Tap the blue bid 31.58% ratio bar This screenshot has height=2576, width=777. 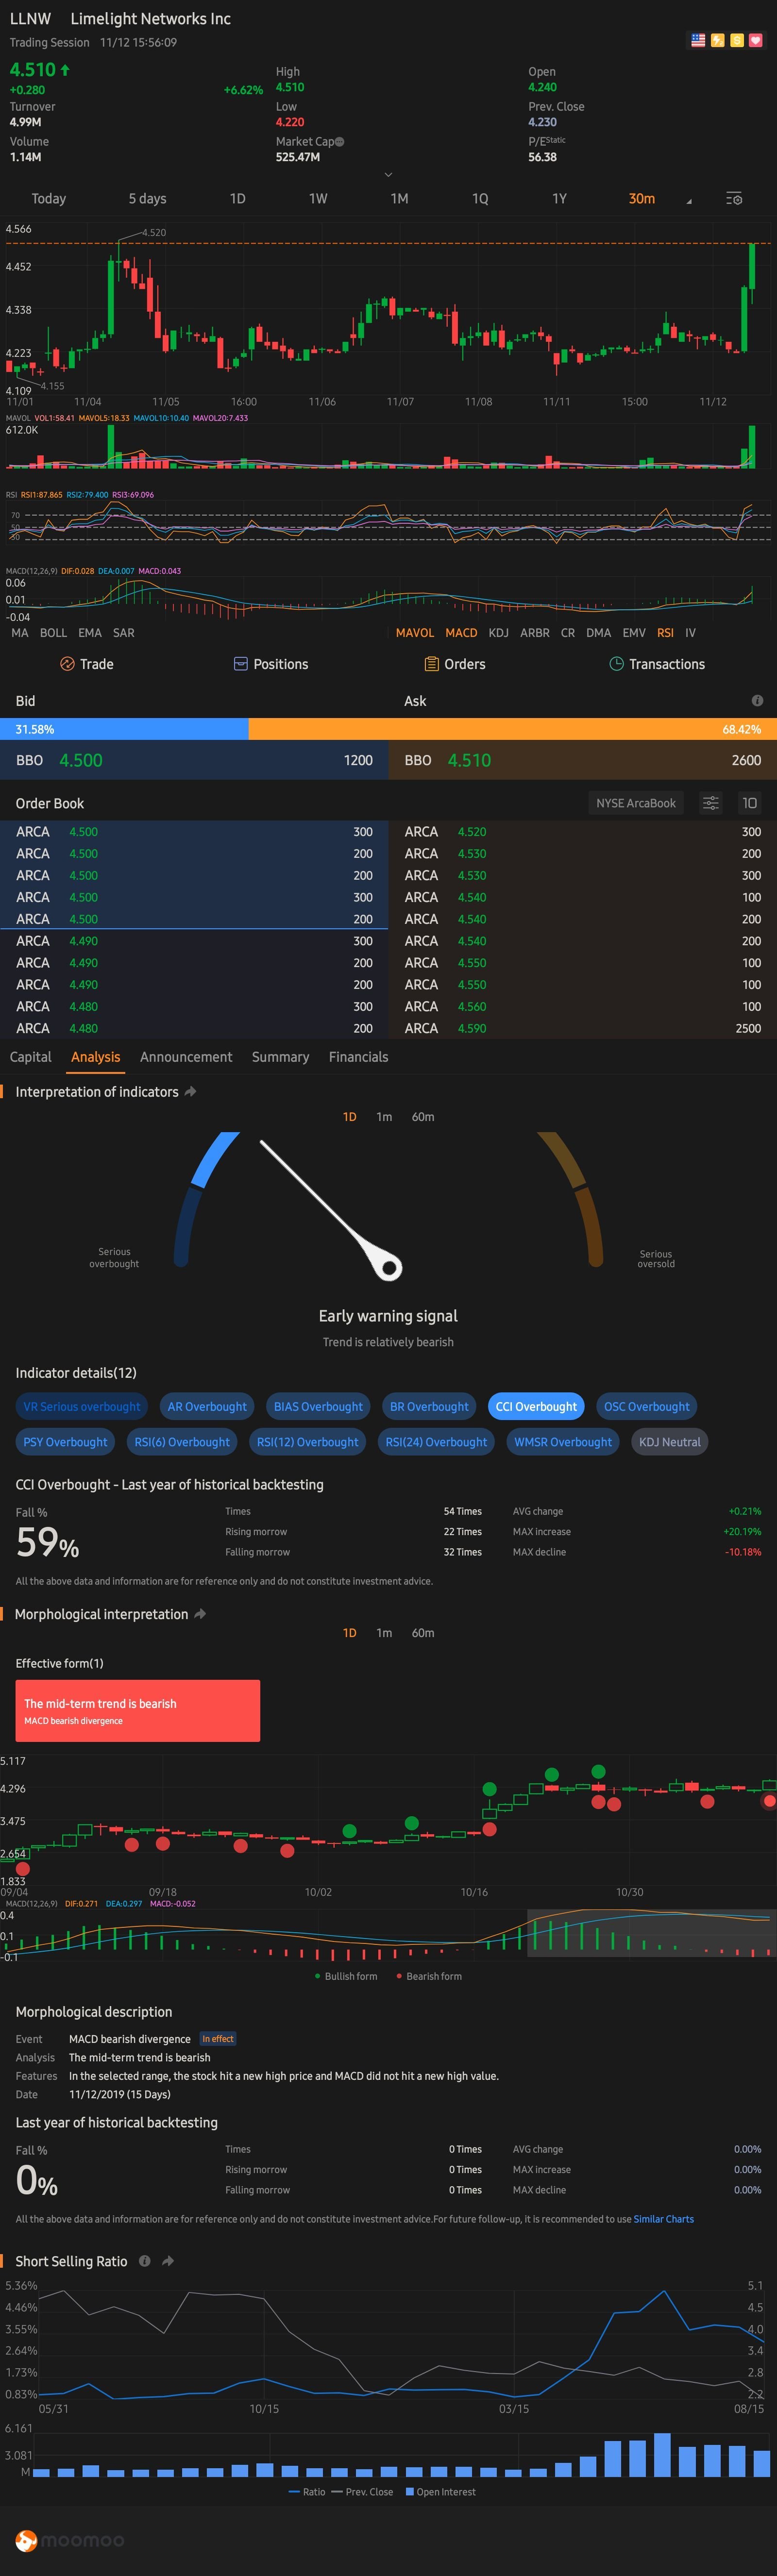(124, 729)
